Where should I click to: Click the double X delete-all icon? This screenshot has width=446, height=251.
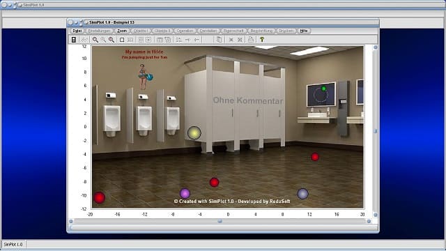(240, 40)
